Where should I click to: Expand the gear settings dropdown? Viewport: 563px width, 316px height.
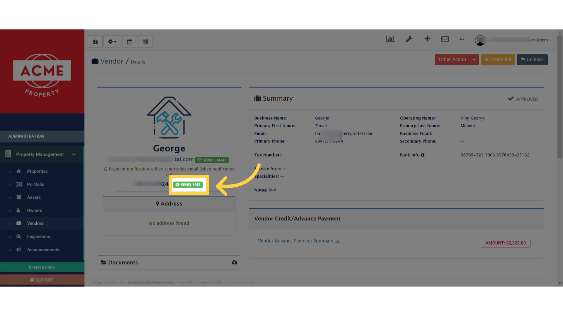[x=112, y=42]
